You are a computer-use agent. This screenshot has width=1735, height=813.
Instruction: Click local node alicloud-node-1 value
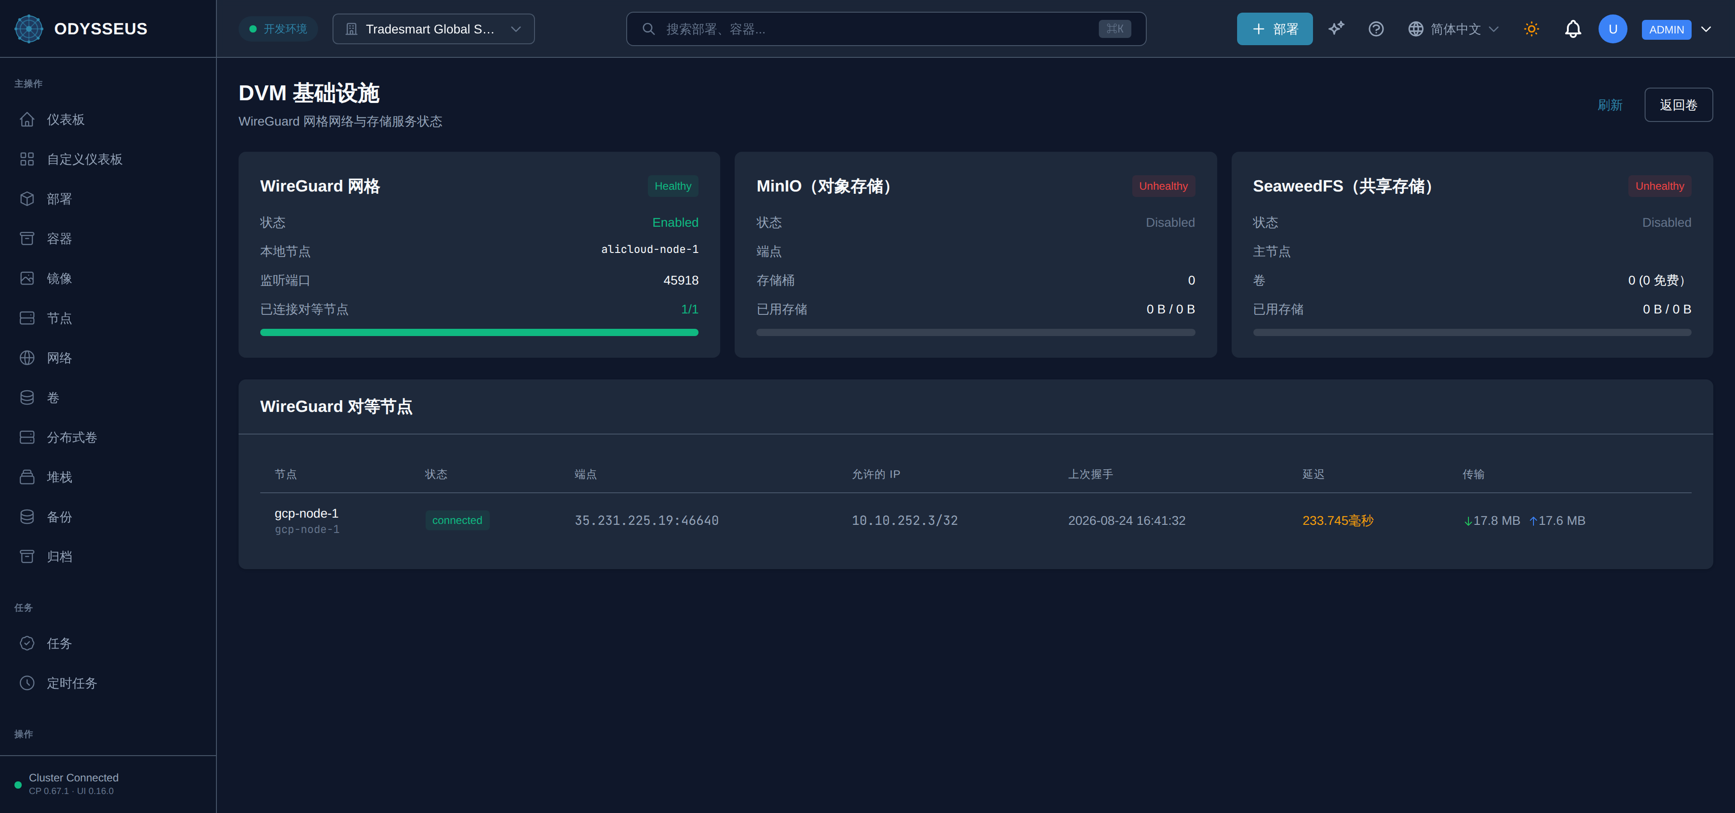pos(649,249)
